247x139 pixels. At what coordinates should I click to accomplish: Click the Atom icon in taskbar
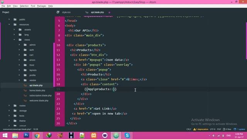pyautogui.click(x=116, y=136)
